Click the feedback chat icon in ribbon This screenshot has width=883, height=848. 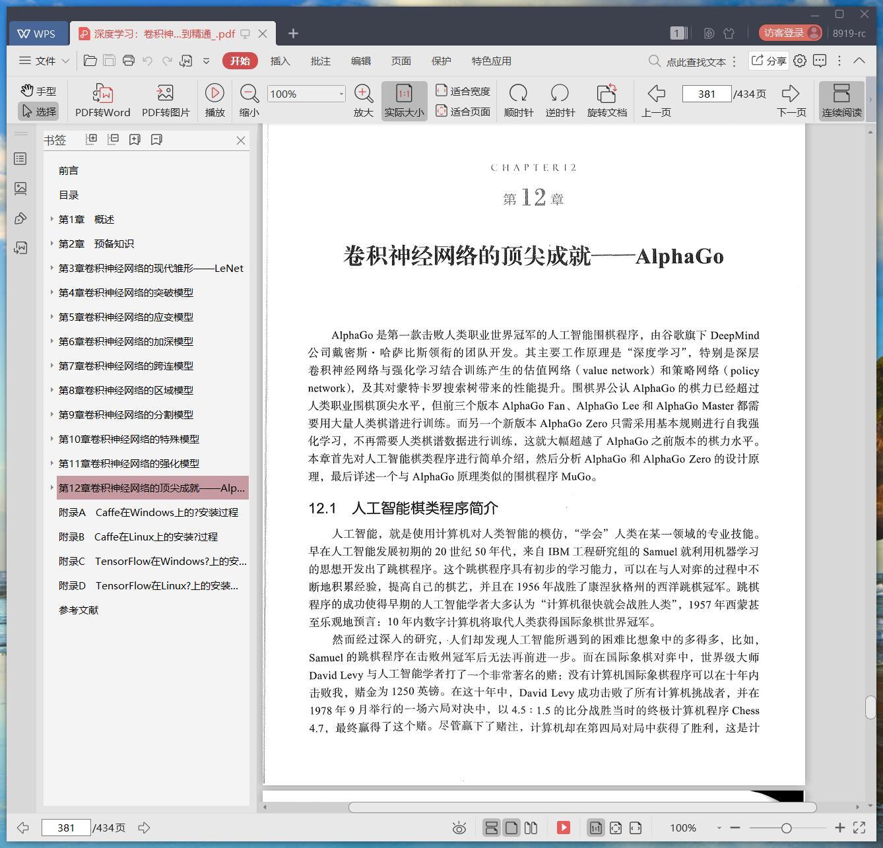820,61
